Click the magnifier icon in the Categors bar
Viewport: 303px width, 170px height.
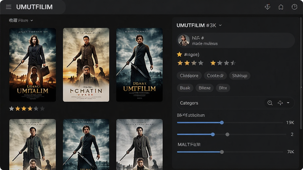point(270,103)
